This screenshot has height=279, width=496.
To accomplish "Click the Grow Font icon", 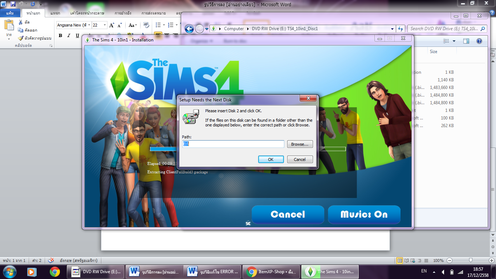I will click(x=112, y=25).
